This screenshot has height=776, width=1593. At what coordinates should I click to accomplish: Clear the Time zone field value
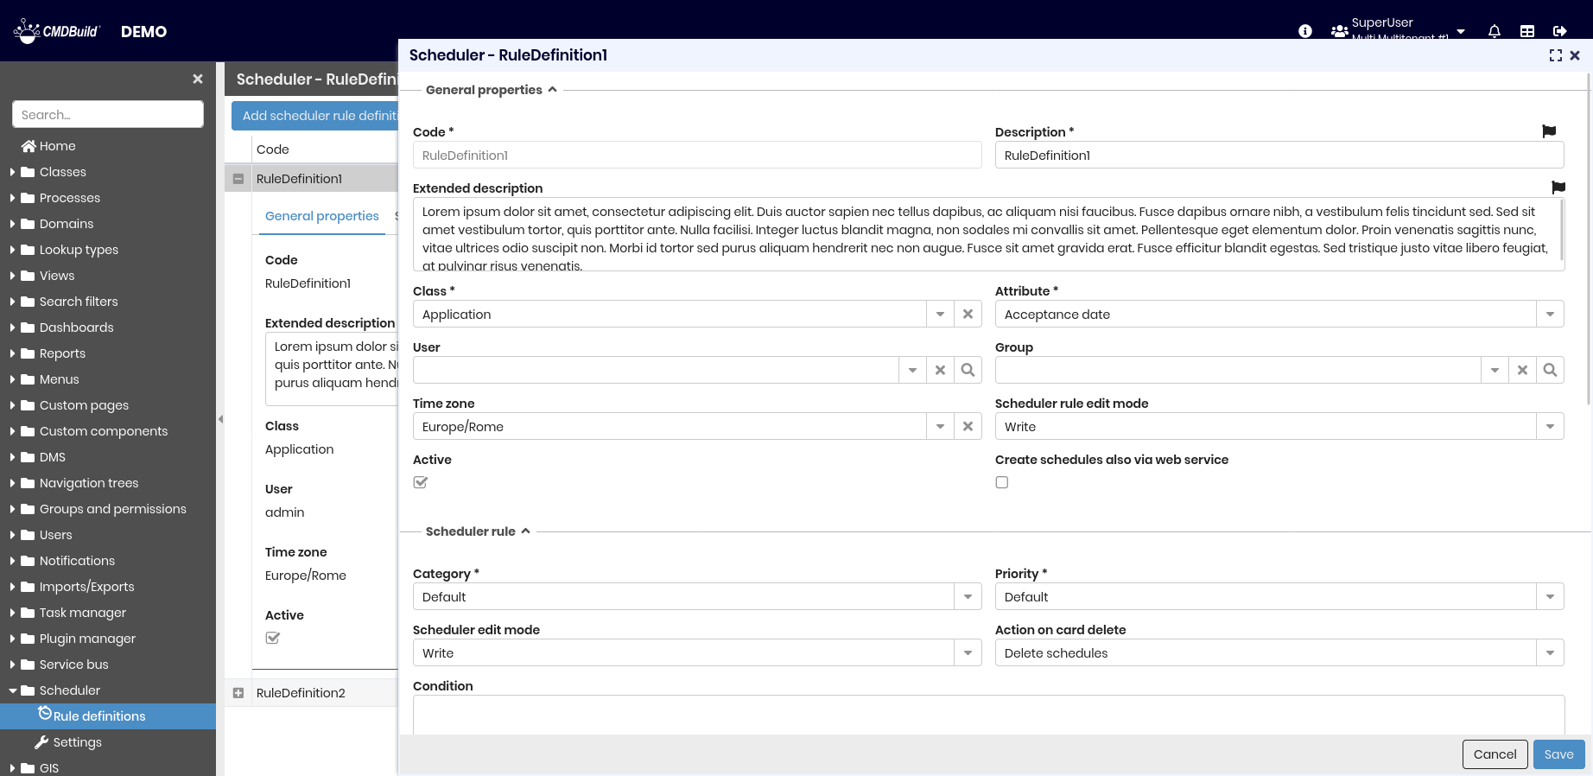[x=968, y=427]
